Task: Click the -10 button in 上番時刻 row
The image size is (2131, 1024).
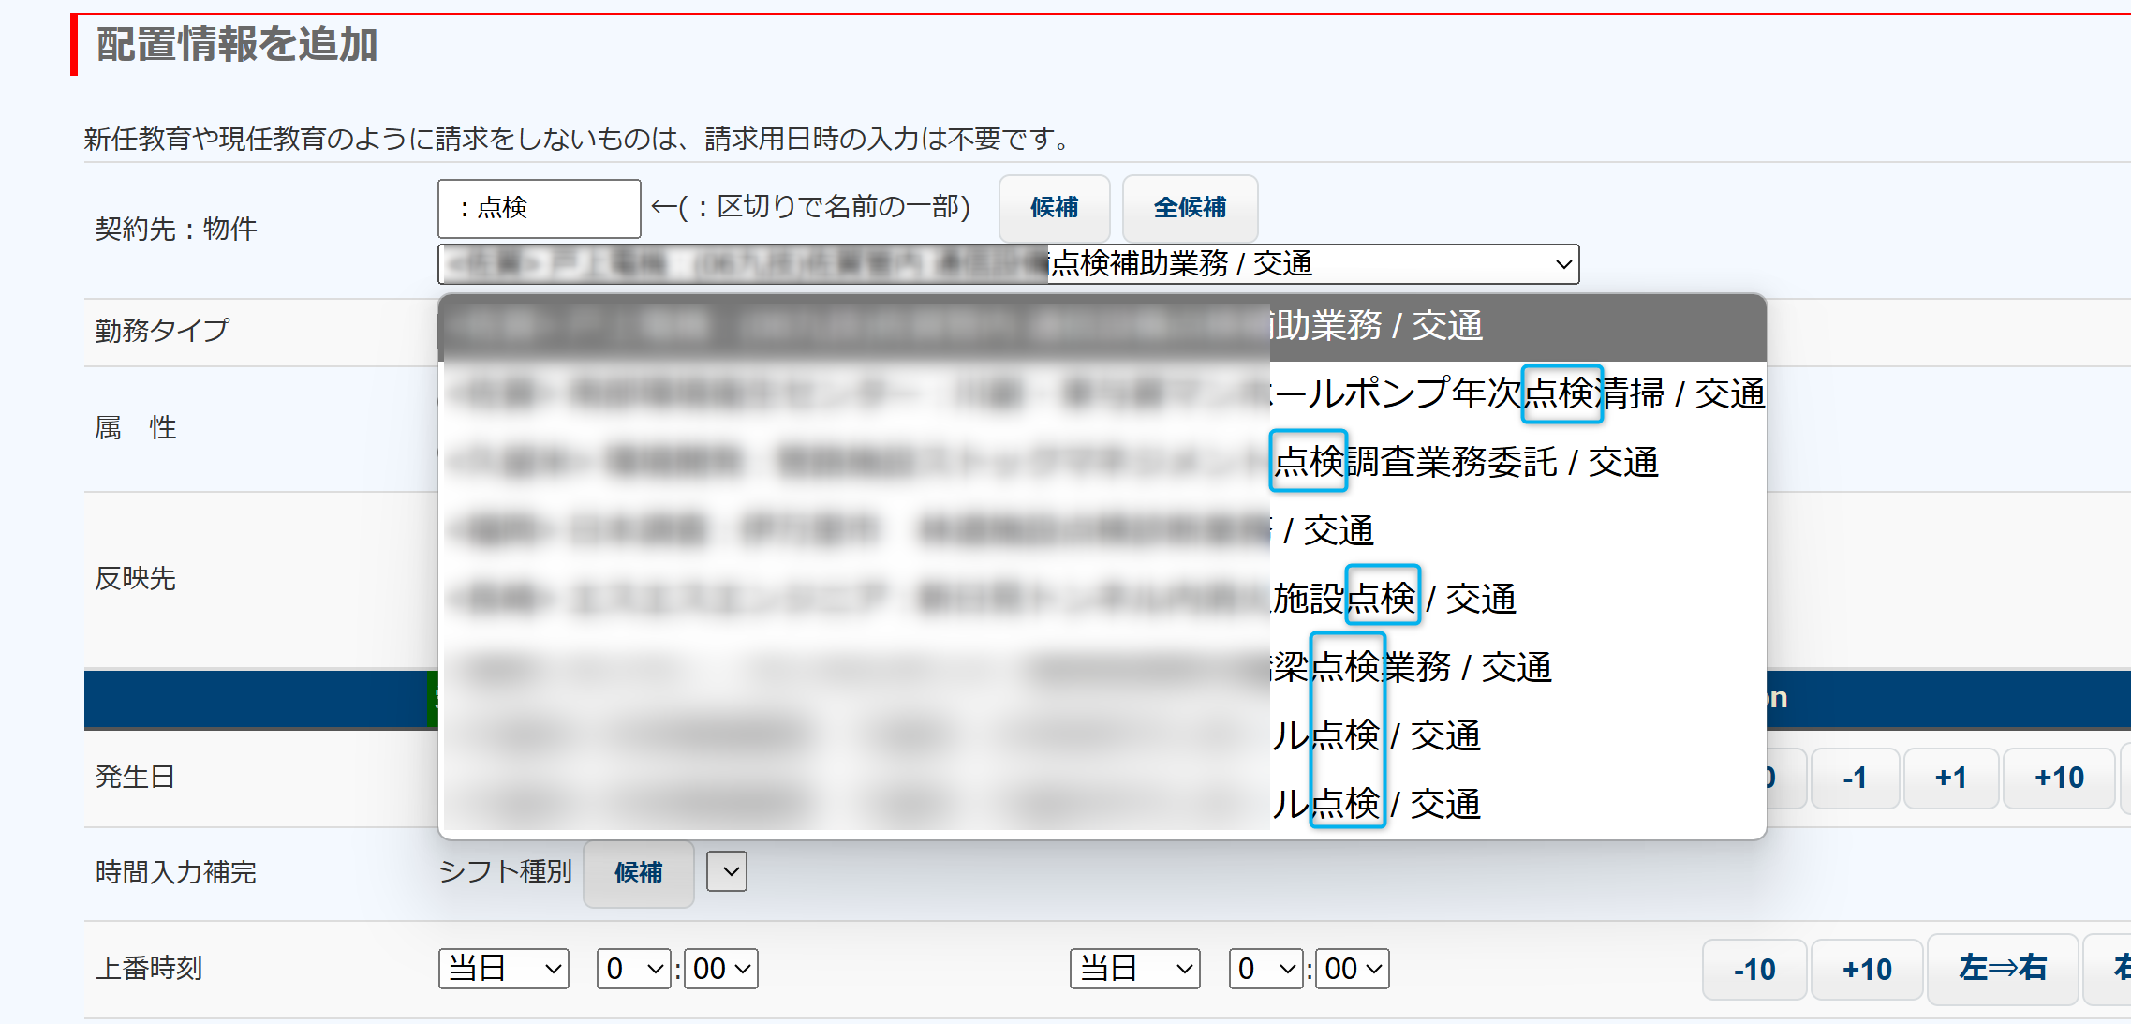Action: pyautogui.click(x=1754, y=969)
